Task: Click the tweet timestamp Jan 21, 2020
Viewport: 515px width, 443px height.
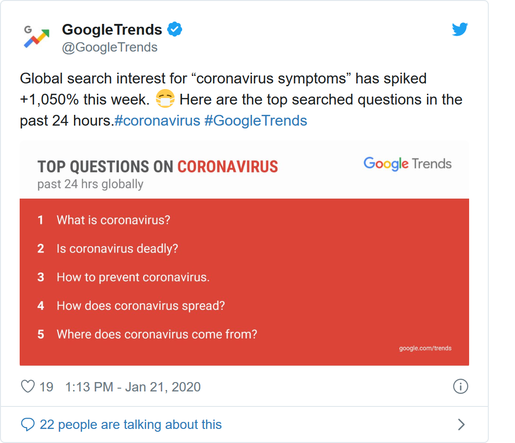Action: (133, 387)
